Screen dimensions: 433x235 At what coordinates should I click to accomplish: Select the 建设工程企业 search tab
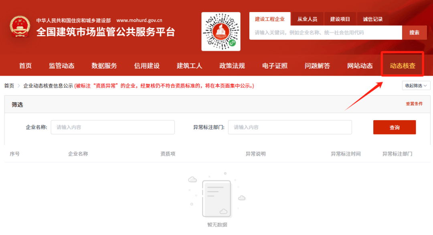(270, 18)
